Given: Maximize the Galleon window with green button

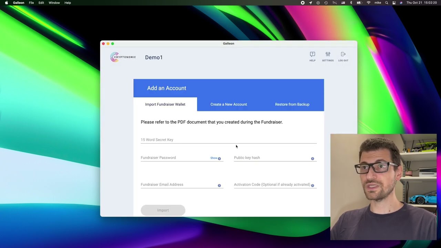Looking at the screenshot, I should coord(112,44).
